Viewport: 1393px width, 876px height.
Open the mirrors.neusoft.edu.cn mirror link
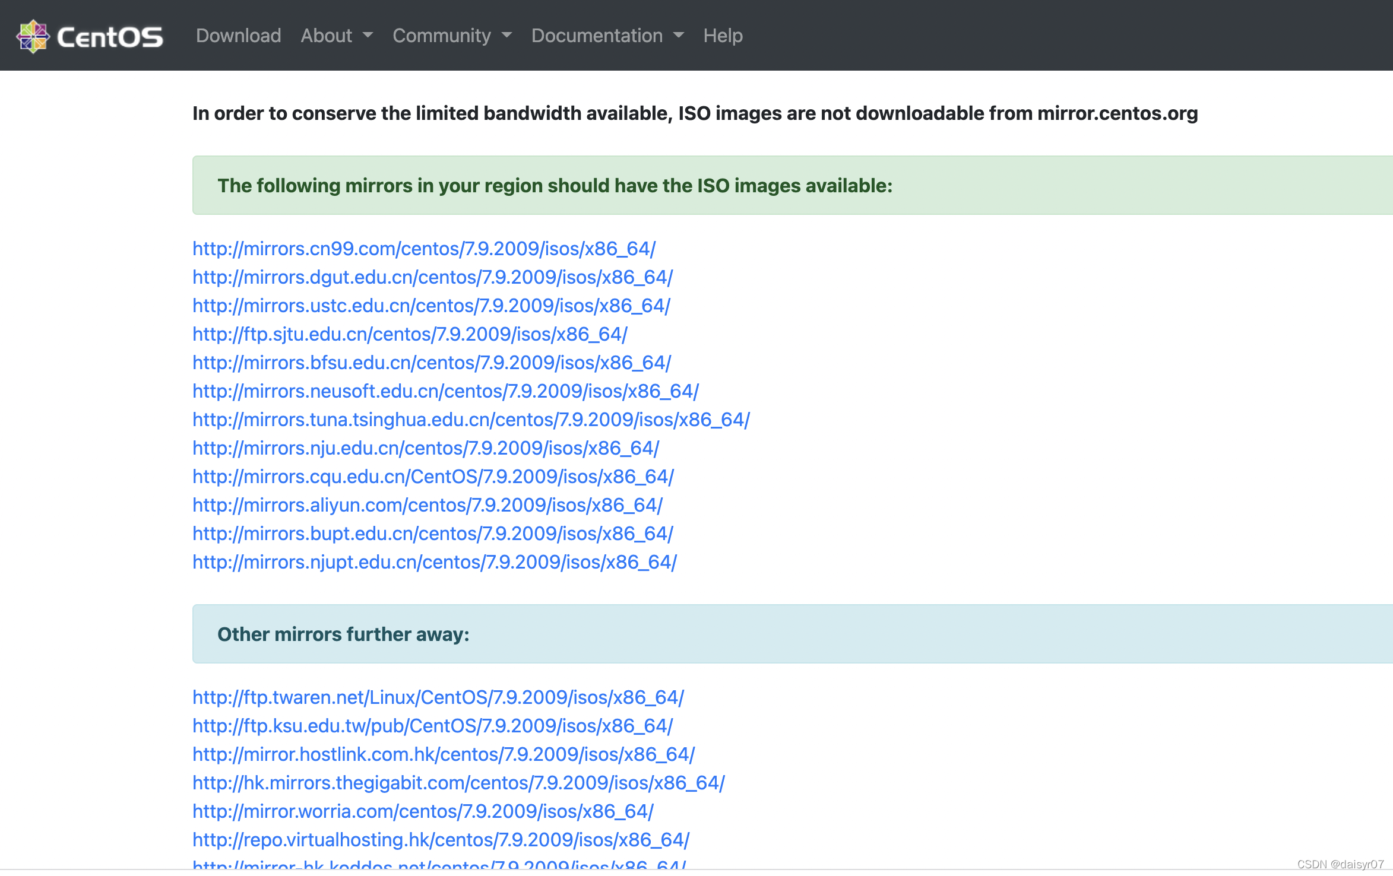click(x=445, y=391)
